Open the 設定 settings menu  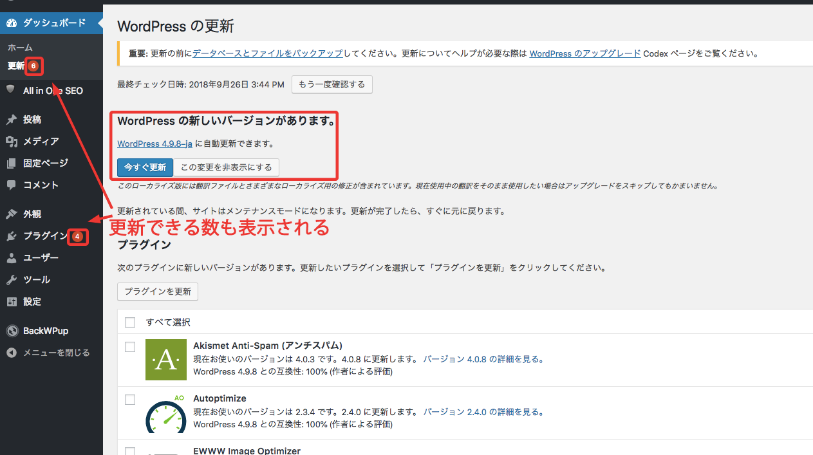(x=32, y=301)
